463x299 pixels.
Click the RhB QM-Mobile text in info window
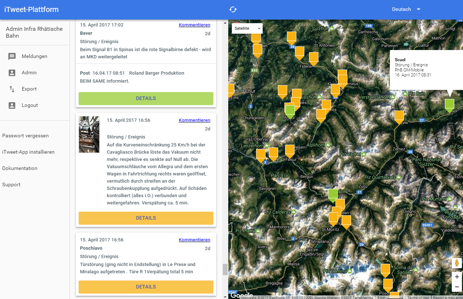409,70
